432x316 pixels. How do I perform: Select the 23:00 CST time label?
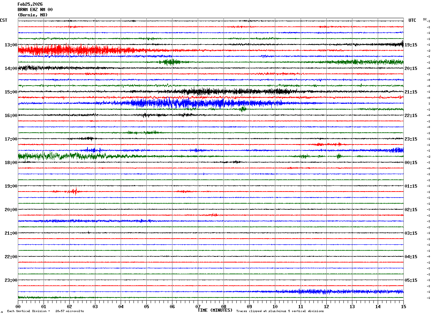click(11, 280)
